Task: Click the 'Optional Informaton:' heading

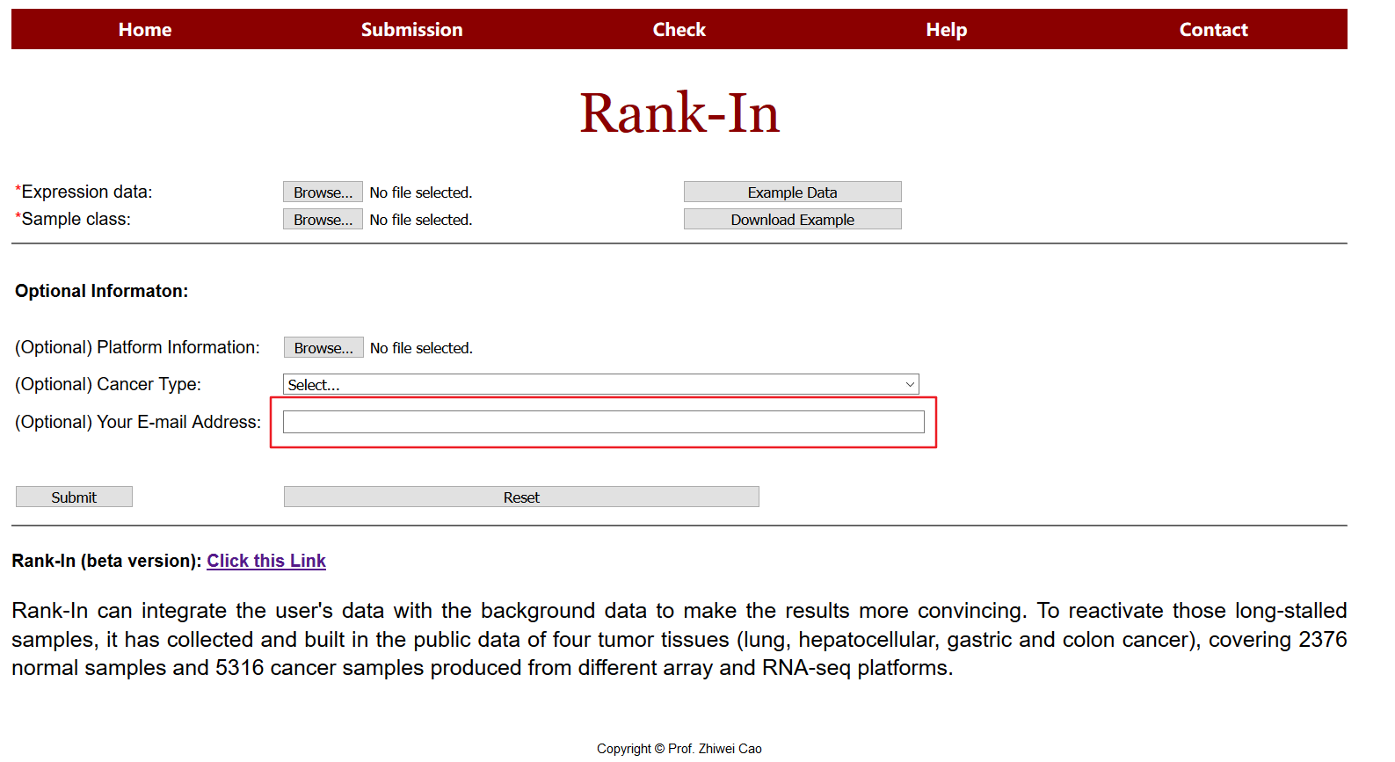Action: (101, 291)
